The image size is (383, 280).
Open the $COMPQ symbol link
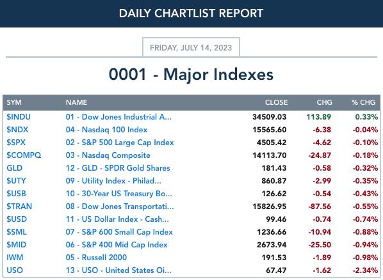[x=24, y=155]
